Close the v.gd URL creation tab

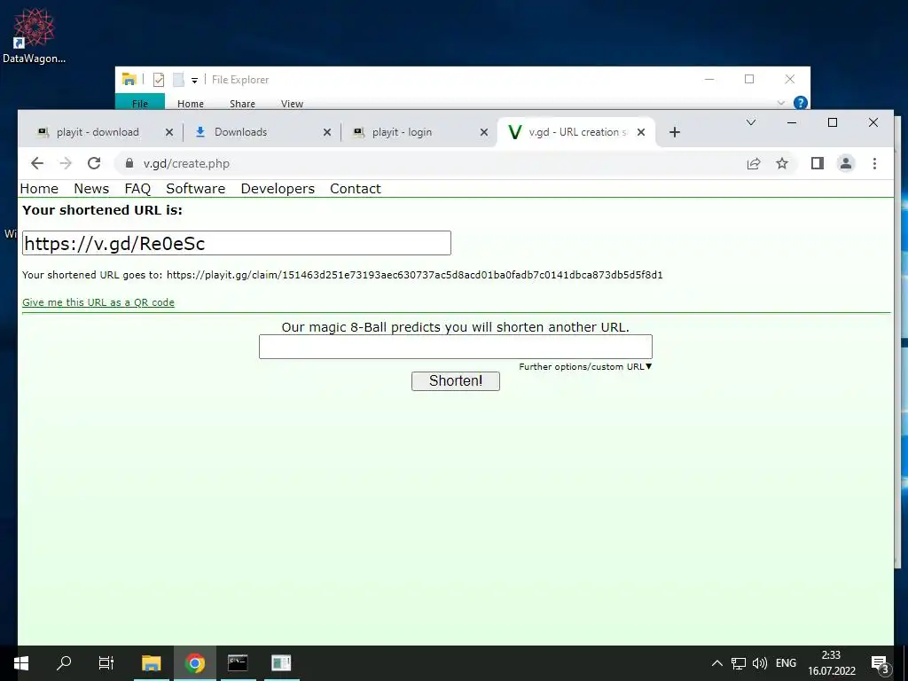coord(641,132)
